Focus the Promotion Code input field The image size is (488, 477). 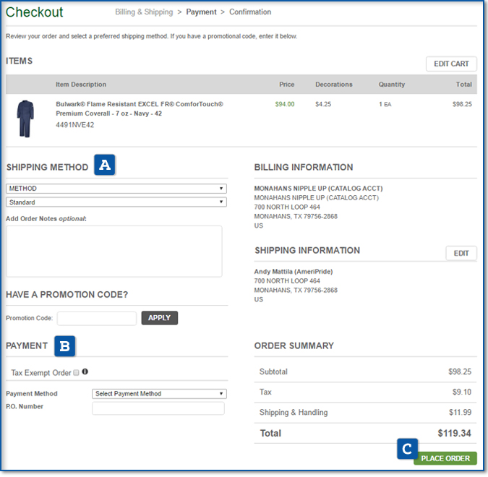(x=96, y=318)
